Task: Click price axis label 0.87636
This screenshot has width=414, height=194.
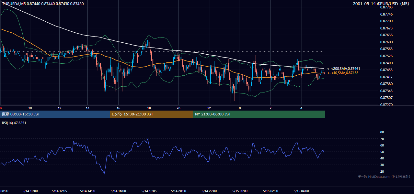Action: (x=386, y=35)
